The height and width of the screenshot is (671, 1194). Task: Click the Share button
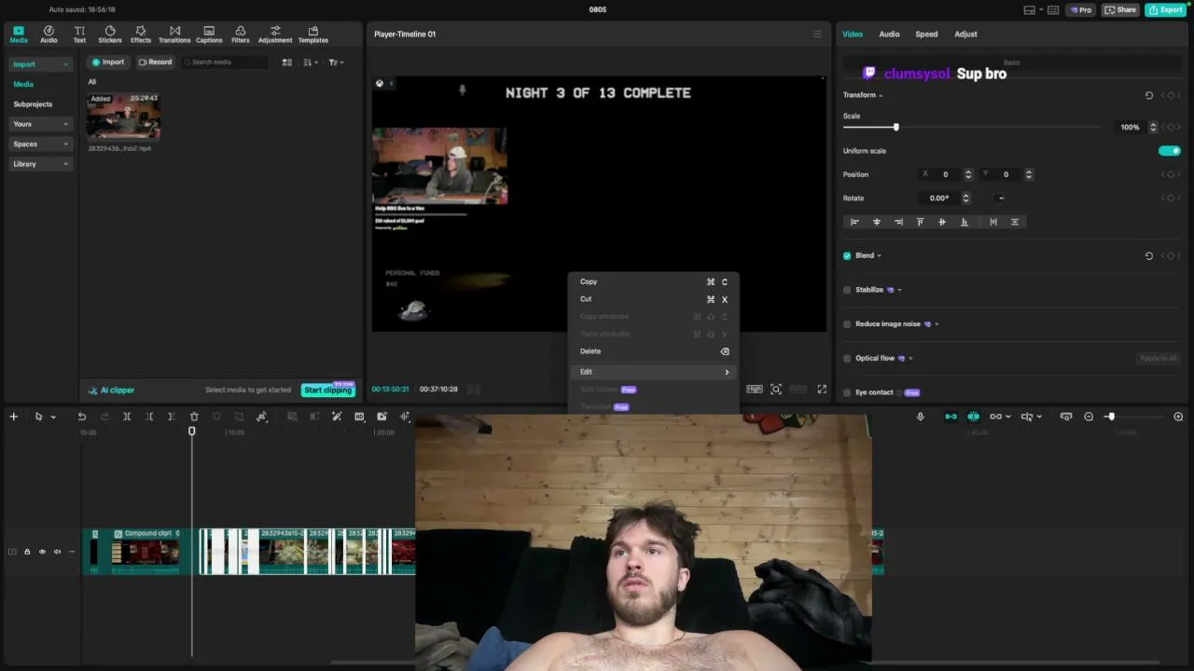click(x=1121, y=10)
